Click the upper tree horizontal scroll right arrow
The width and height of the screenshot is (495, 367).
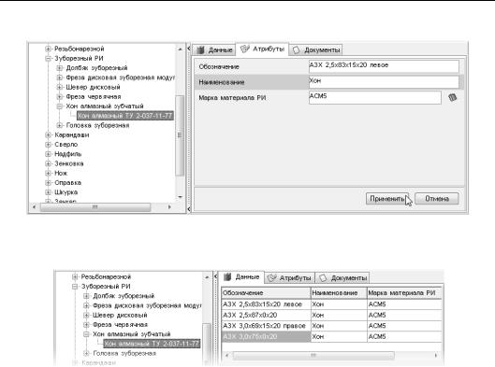click(169, 207)
